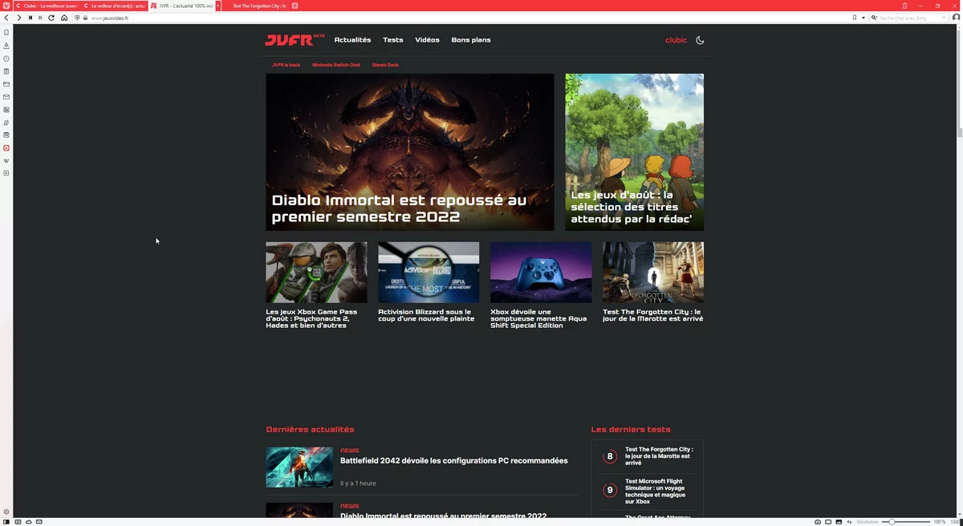This screenshot has height=526, width=963.
Task: Open the Bookmarks panel in the sidebar
Action: pos(6,33)
